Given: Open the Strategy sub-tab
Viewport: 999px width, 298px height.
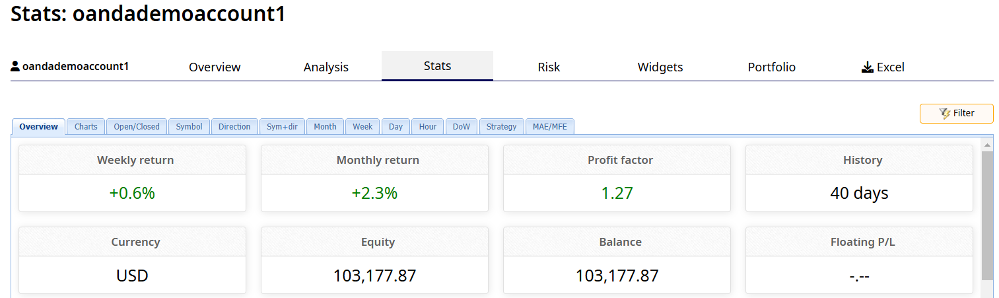Looking at the screenshot, I should point(502,127).
